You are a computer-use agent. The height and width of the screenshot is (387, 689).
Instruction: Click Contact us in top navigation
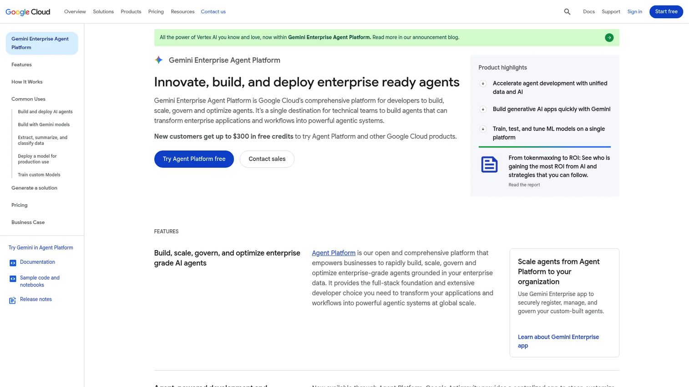tap(213, 12)
